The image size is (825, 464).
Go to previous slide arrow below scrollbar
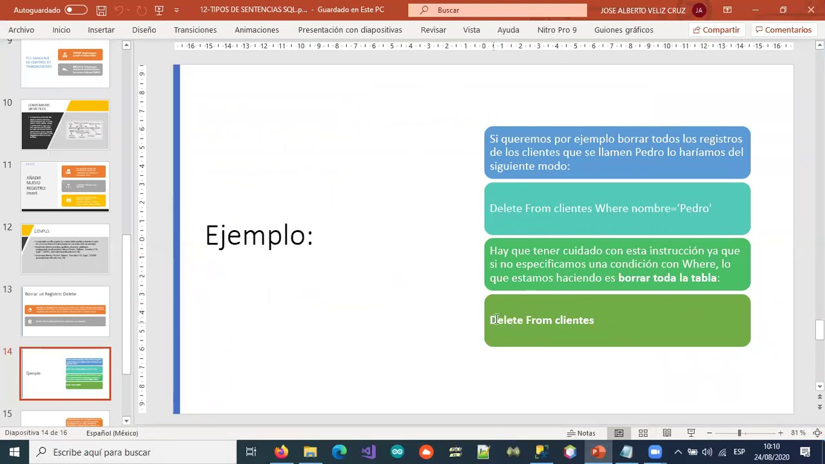pos(820,398)
